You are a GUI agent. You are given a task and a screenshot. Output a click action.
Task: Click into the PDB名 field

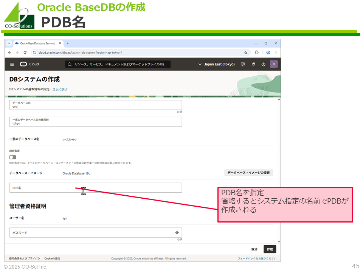[96, 188]
